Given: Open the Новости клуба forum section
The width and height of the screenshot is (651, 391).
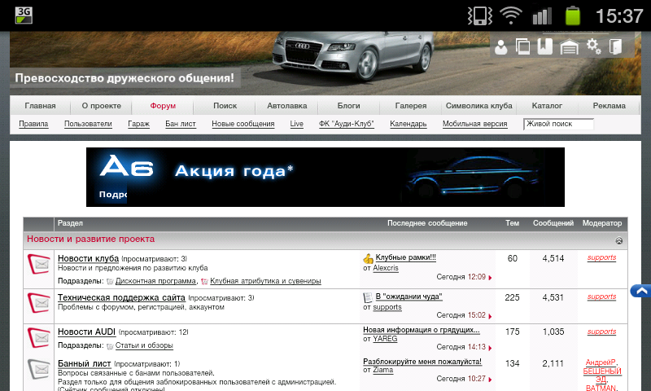Looking at the screenshot, I should tap(88, 258).
